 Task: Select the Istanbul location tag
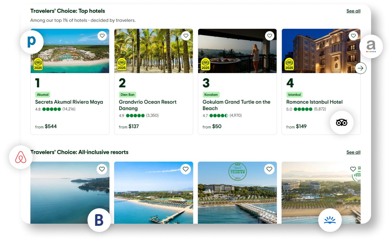(294, 95)
